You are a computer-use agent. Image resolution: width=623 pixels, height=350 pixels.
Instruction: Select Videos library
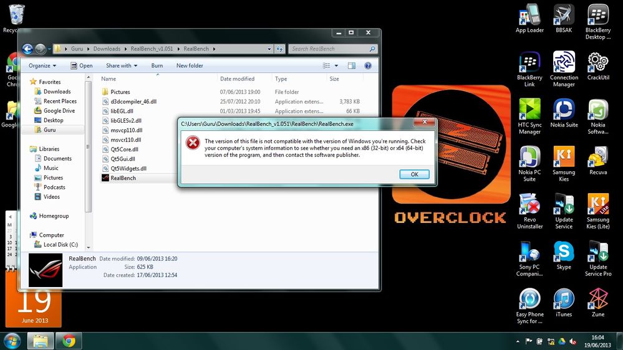tap(51, 196)
